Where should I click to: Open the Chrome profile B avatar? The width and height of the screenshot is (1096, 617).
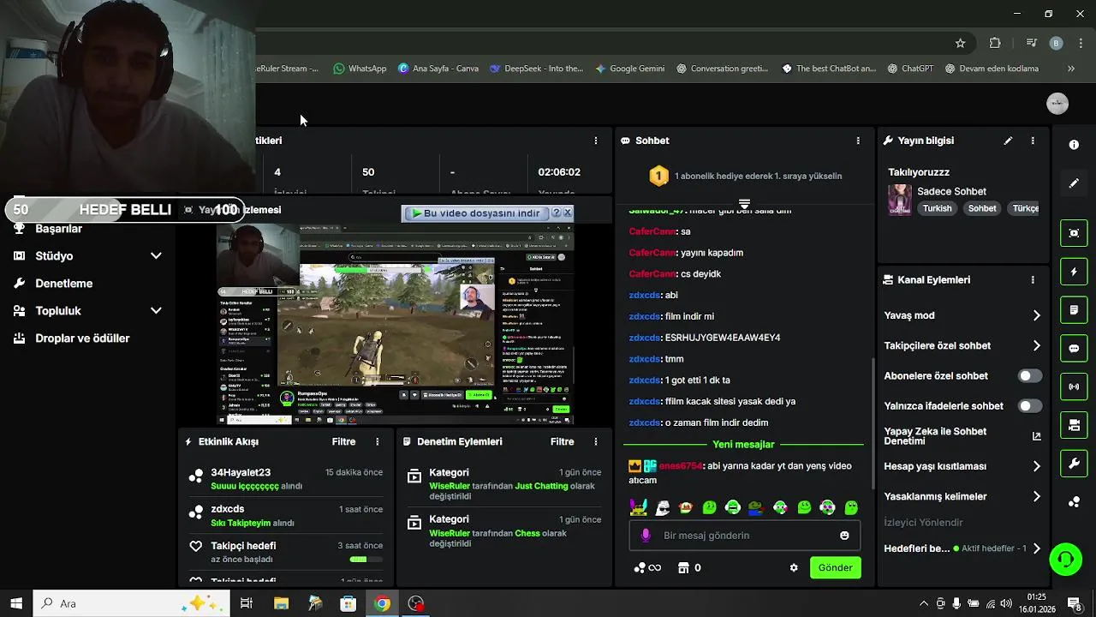[1056, 43]
